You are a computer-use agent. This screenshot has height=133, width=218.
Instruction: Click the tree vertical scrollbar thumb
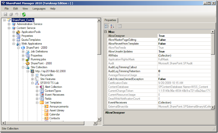coord(99,38)
